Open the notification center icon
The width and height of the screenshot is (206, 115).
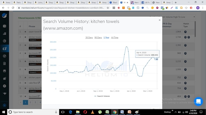point(201,112)
